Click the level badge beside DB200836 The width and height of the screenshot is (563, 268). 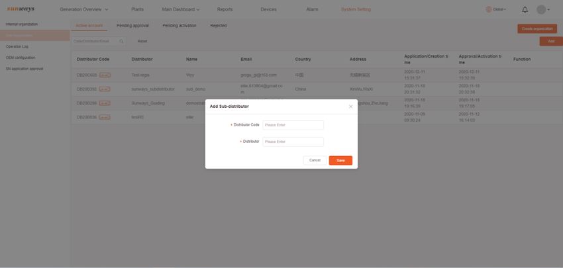[105, 117]
